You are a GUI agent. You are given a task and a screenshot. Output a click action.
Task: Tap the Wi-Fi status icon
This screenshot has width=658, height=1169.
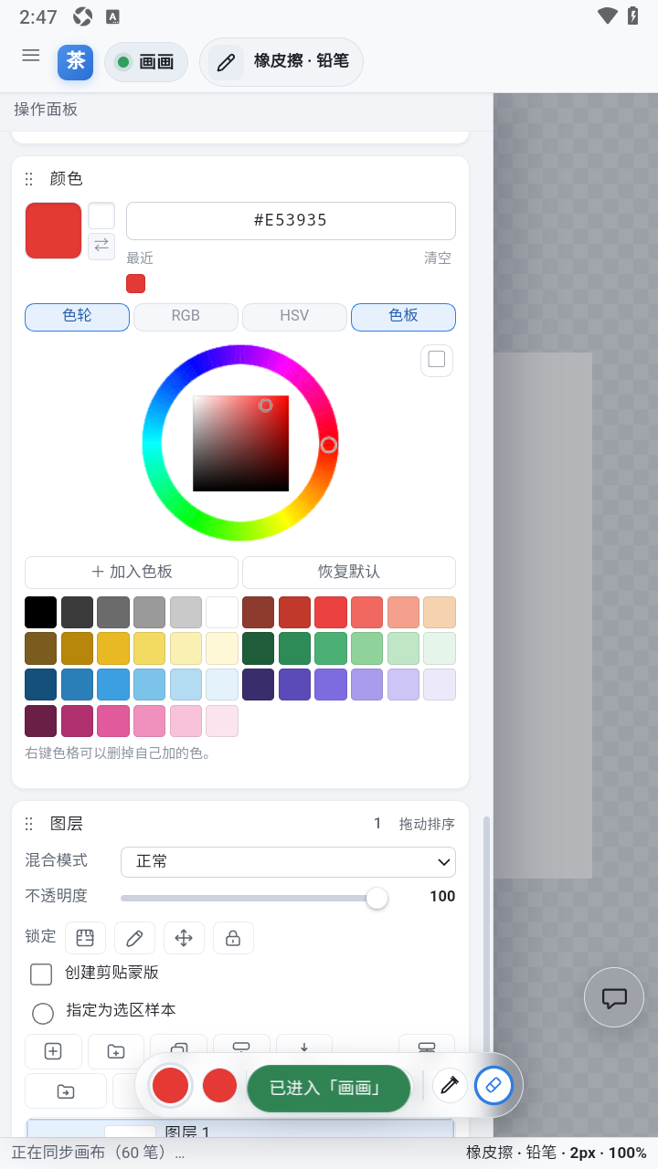607,16
